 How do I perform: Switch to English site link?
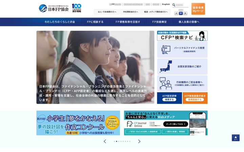[166, 4]
